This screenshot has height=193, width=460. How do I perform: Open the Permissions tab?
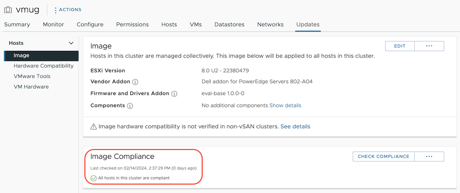[133, 25]
